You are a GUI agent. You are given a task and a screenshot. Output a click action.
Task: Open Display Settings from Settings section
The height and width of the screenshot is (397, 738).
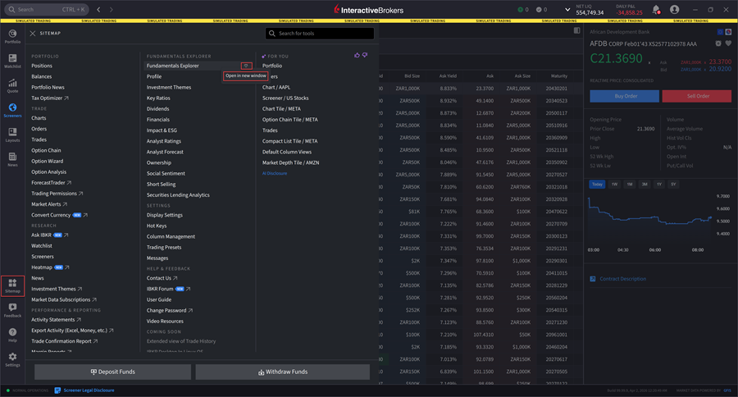[x=165, y=215]
